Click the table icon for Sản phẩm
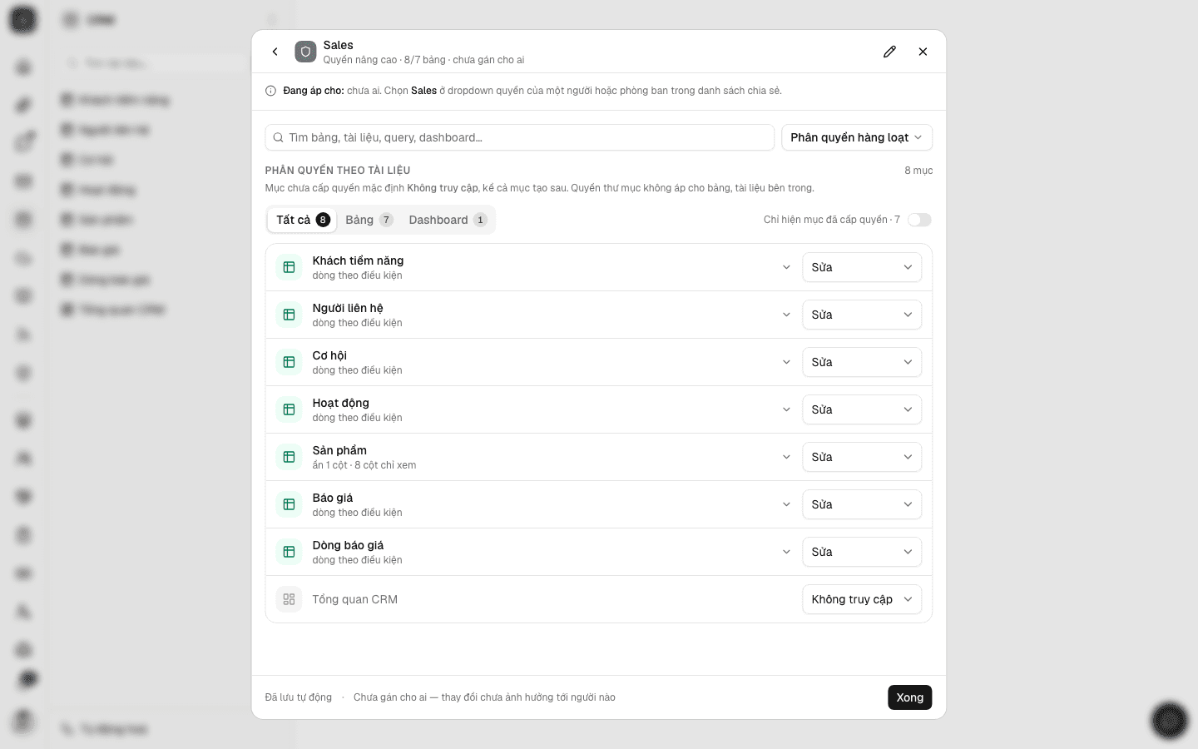Viewport: 1198px width, 749px height. 289,457
